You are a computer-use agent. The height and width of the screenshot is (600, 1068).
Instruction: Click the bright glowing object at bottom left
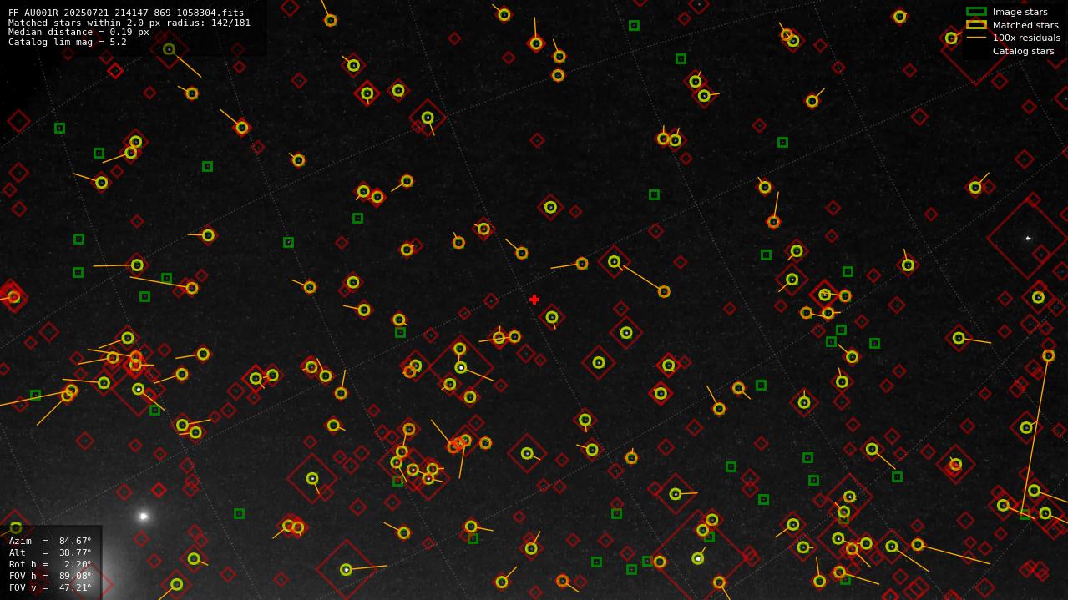143,517
